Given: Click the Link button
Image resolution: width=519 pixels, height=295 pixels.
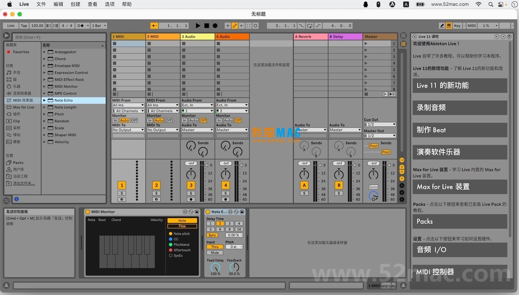Looking at the screenshot, I should click(11, 25).
